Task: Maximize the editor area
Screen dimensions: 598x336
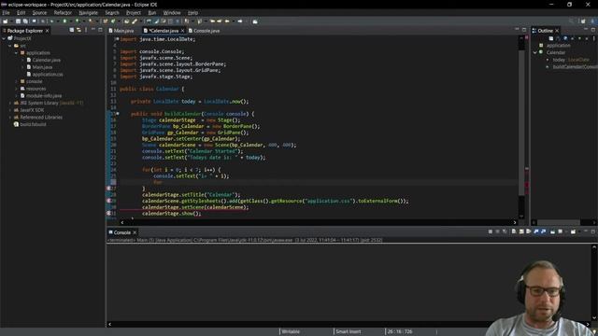Action: click(524, 30)
